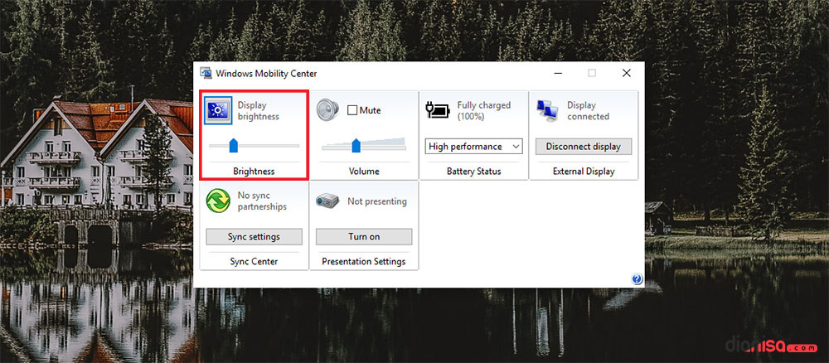The image size is (829, 363).
Task: Enable the Mute checkbox
Action: 352,110
